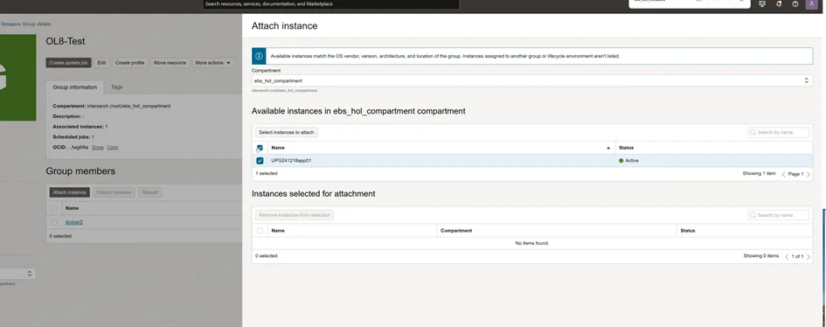Open the dropdown at bottom left of the page

point(17,274)
